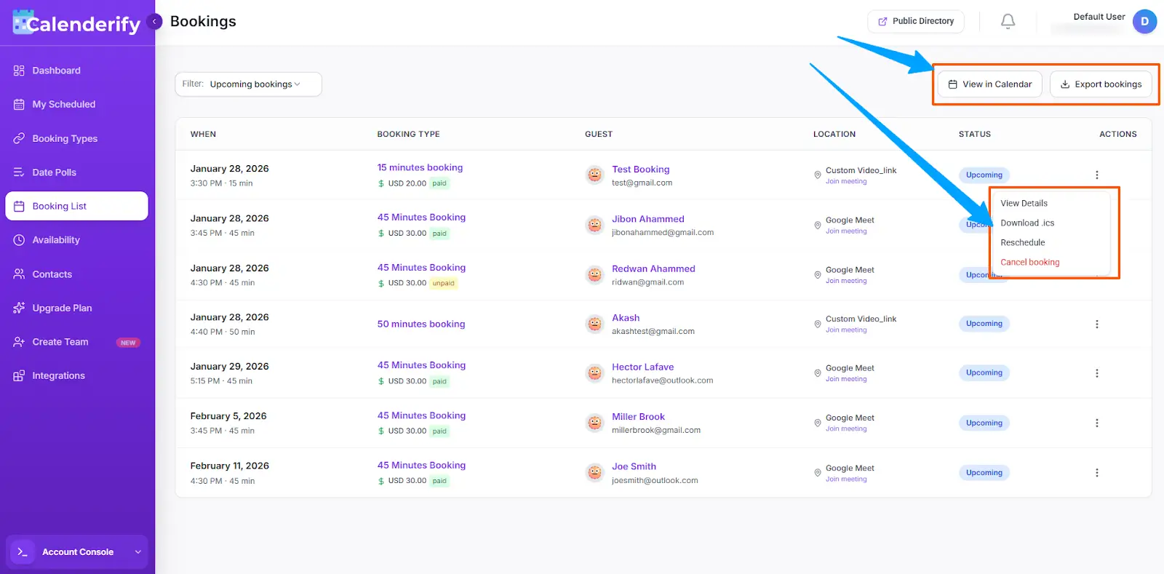
Task: Click paid tag on Test Booking row
Action: [x=439, y=183]
